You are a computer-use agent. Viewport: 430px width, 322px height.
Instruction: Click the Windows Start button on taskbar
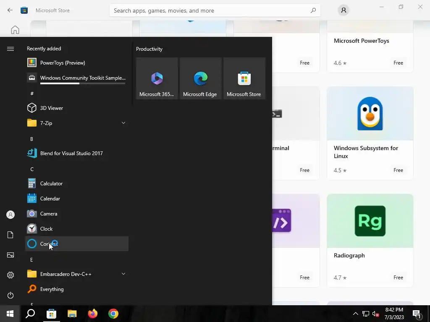10,314
